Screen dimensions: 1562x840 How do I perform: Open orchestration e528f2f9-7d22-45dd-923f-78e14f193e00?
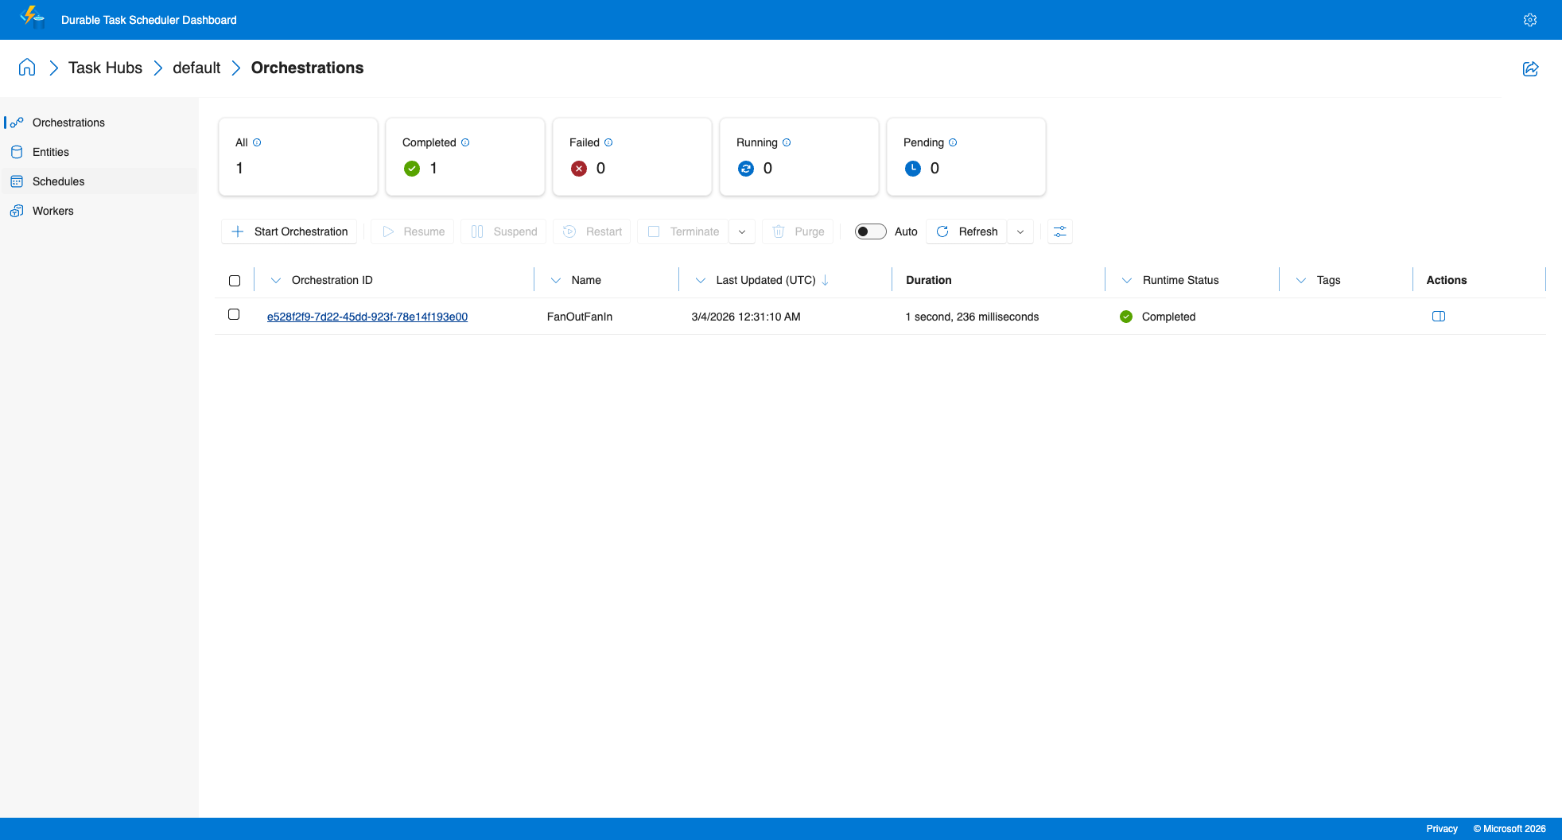tap(367, 316)
